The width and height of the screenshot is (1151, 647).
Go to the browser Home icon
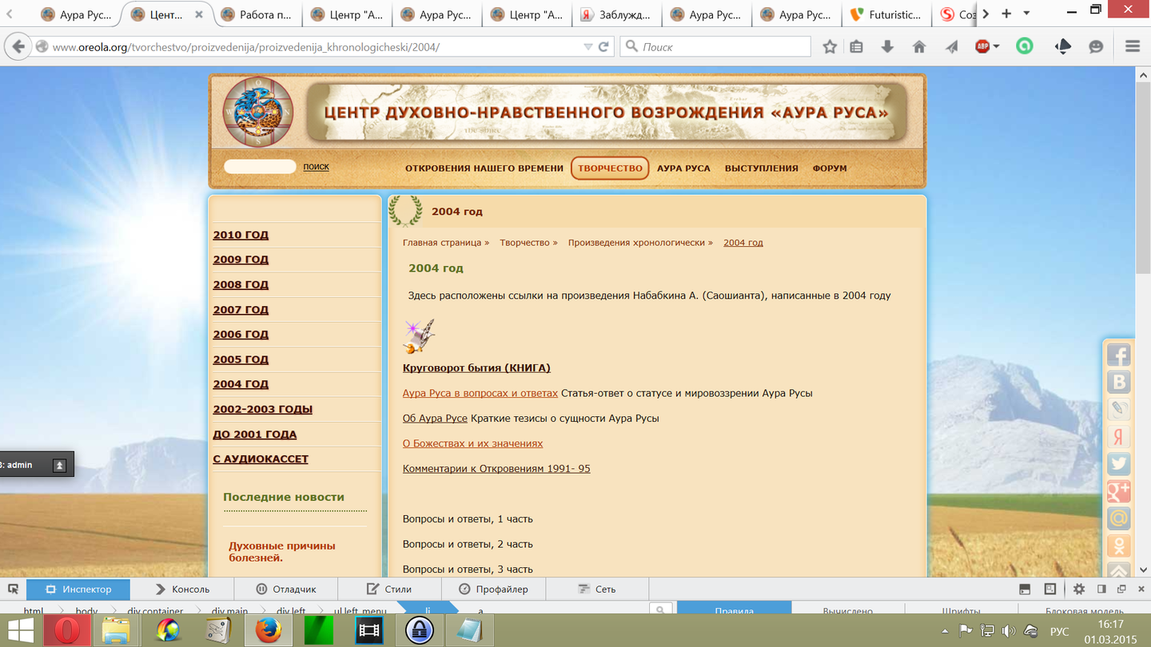tap(919, 47)
